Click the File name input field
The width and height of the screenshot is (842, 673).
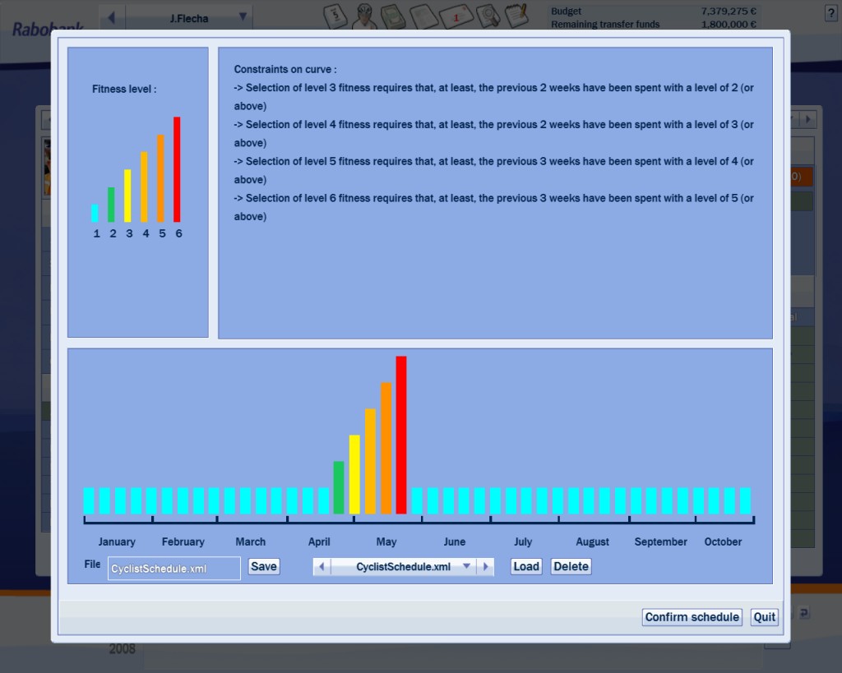[173, 568]
